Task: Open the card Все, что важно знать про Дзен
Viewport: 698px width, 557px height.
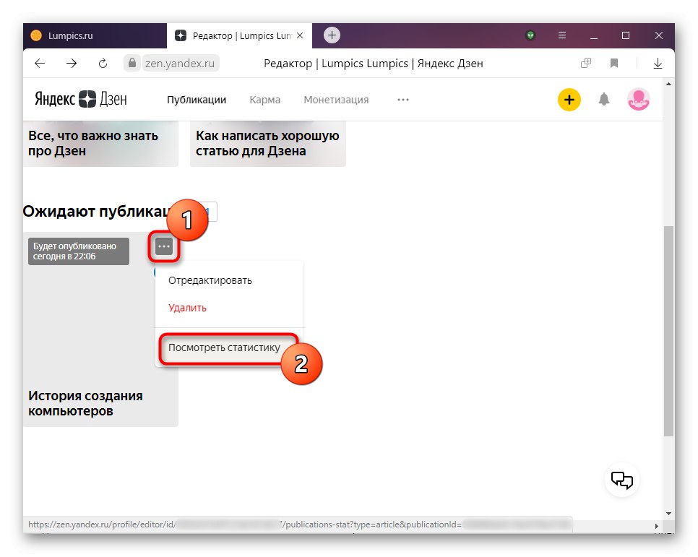Action: [100, 144]
